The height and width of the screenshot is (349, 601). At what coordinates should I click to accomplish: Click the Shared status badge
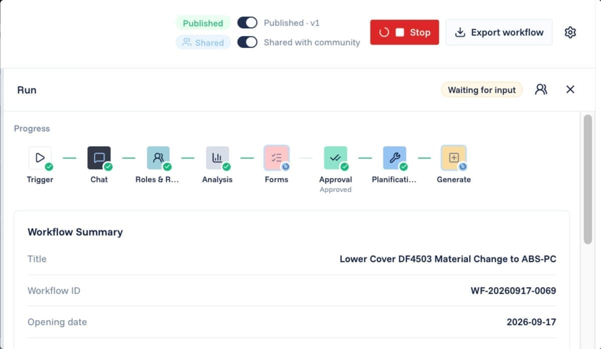[x=203, y=42]
